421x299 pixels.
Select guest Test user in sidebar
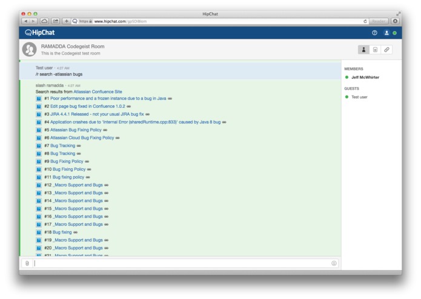359,97
